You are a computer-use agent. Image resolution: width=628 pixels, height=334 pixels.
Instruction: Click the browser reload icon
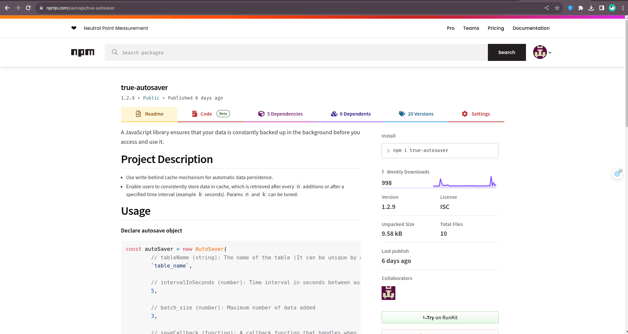tap(28, 8)
